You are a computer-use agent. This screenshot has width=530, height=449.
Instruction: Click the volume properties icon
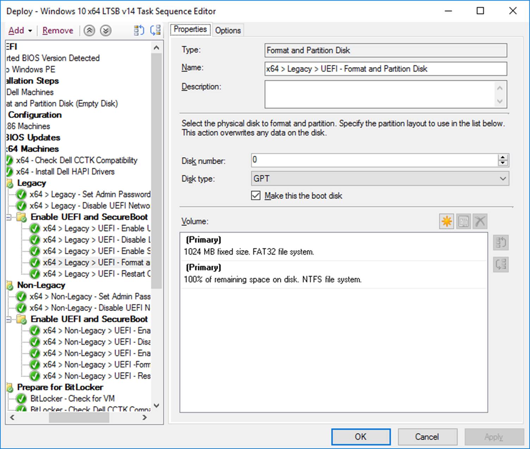[x=463, y=222]
